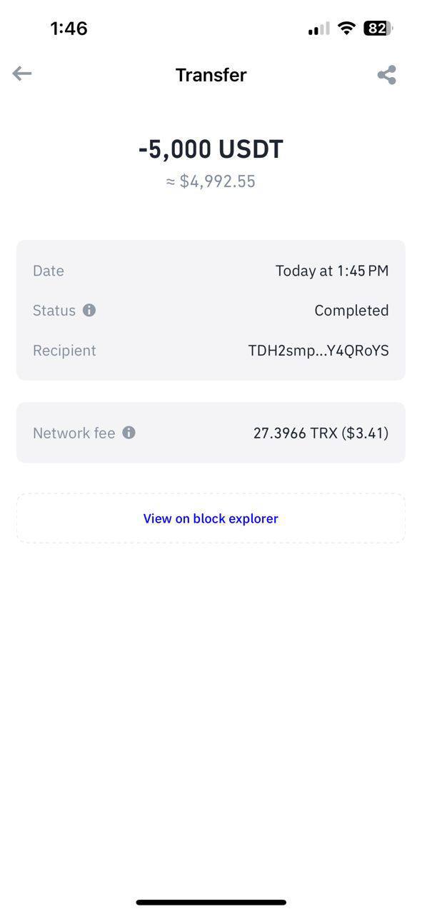Screen dimensions: 422x914
Task: Open View on block explorer link
Action: tap(211, 518)
